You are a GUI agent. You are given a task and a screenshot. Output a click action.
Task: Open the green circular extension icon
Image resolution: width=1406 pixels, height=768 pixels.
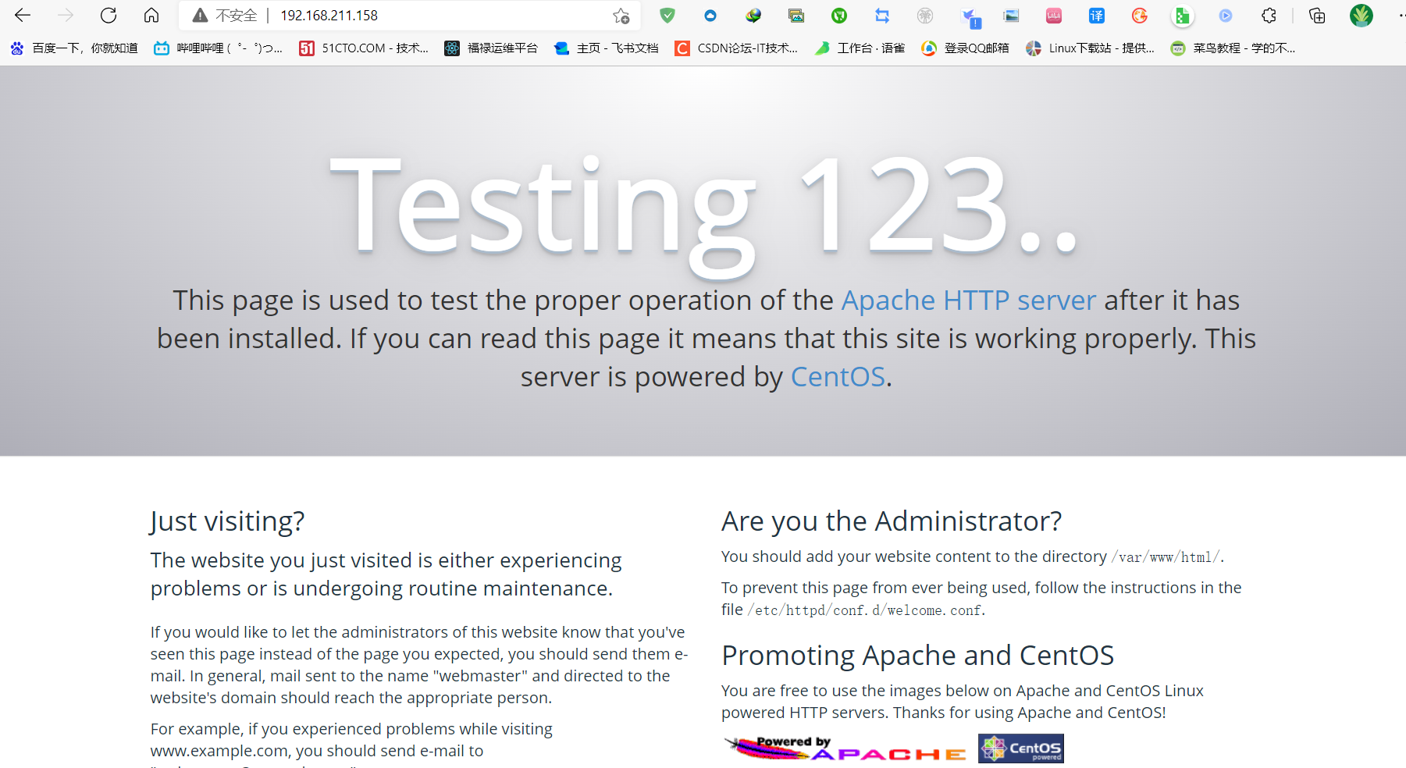tap(839, 15)
